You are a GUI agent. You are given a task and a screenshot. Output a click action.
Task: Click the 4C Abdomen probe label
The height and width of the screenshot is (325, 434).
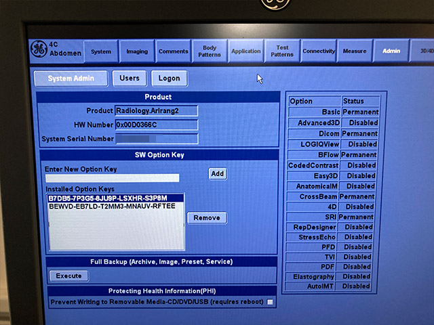pyautogui.click(x=65, y=49)
